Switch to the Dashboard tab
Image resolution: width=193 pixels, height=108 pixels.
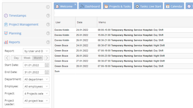[90, 6]
